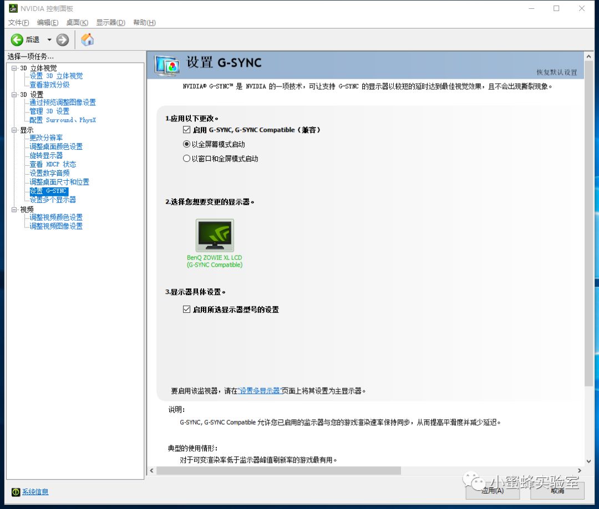Image resolution: width=599 pixels, height=509 pixels.
Task: Click horizontal scrollbar right arrow
Action: 580,470
